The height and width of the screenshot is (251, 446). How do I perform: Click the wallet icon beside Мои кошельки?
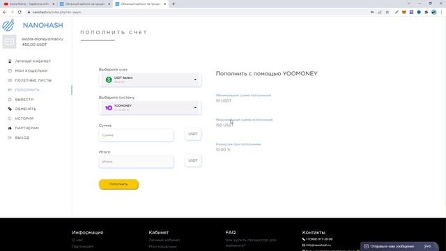(x=10, y=71)
